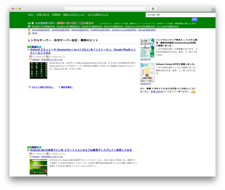Click the 続きを読む read-more link
The width and height of the screenshot is (225, 190).
coord(67,87)
